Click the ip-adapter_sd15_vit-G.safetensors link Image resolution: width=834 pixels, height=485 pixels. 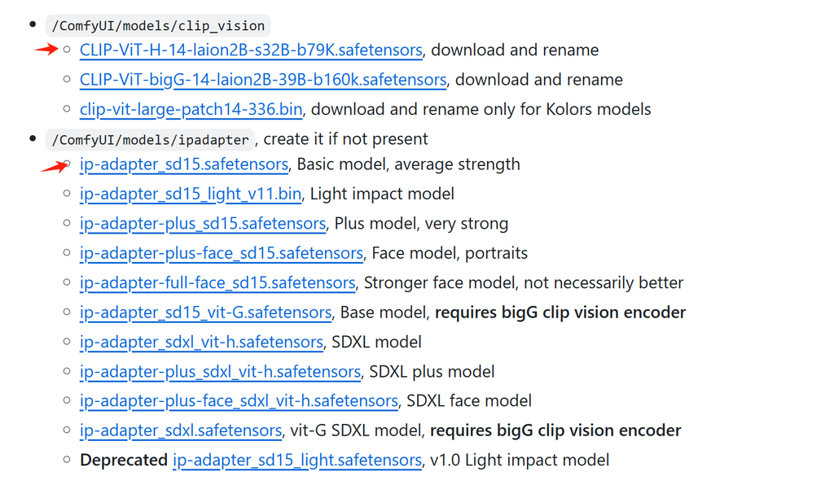pyautogui.click(x=205, y=312)
